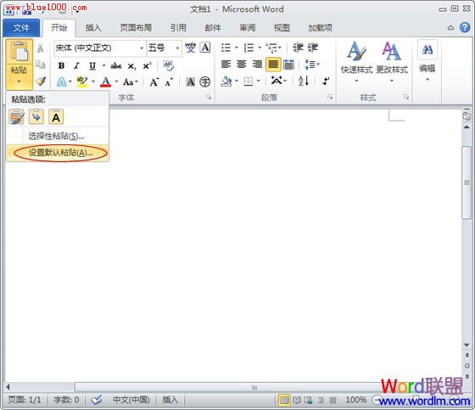The width and height of the screenshot is (475, 410).
Task: Switch to the 插入 ribbon tab
Action: coord(93,28)
